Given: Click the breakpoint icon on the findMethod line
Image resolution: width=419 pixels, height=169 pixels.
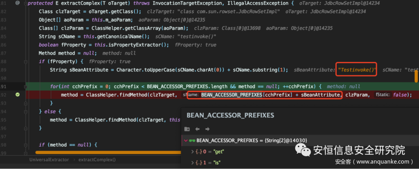Looking at the screenshot, I should coord(17,95).
